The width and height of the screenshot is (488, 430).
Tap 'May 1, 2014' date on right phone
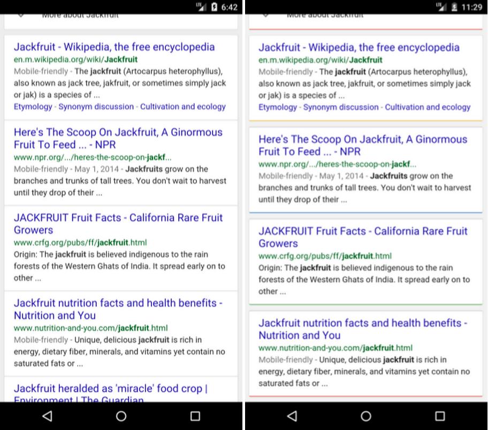341,176
